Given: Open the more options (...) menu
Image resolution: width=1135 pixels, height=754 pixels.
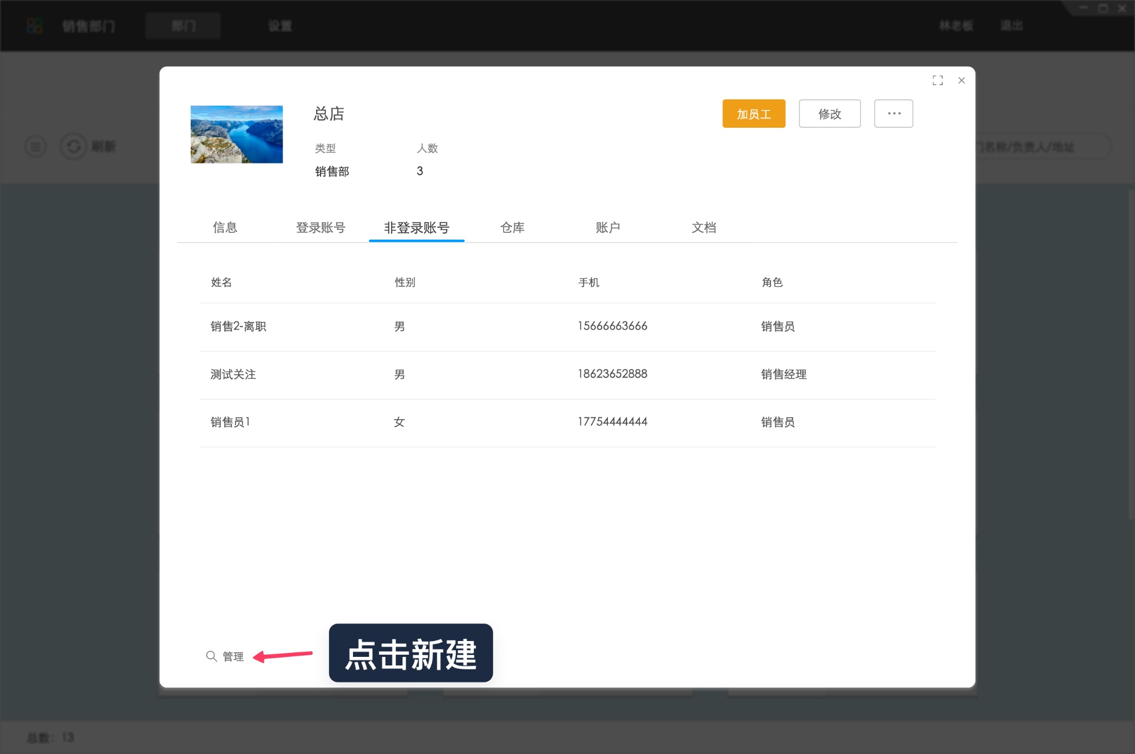Looking at the screenshot, I should (893, 113).
